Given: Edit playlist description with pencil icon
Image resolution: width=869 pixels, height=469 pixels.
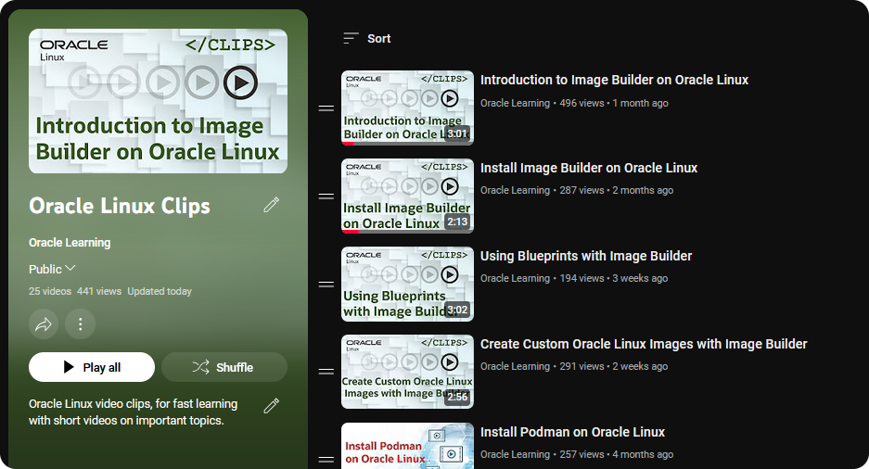Looking at the screenshot, I should click(271, 405).
